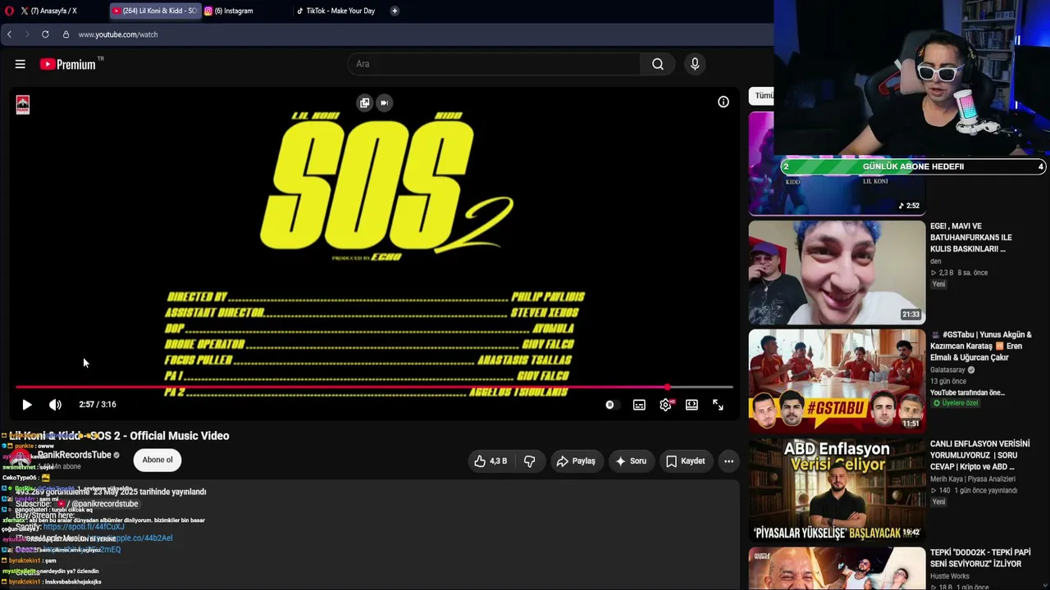Share the video via Paylaş

pos(576,461)
